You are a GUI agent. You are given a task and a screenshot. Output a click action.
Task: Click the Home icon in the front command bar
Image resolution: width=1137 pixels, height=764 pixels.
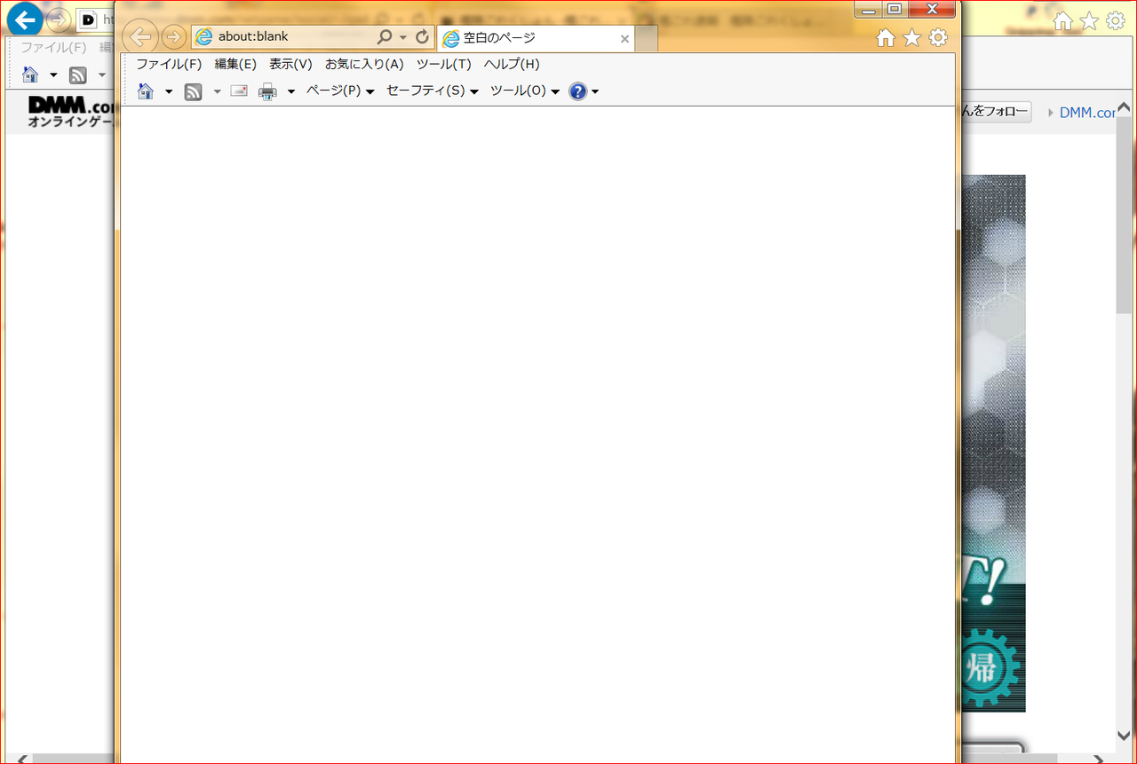click(146, 91)
